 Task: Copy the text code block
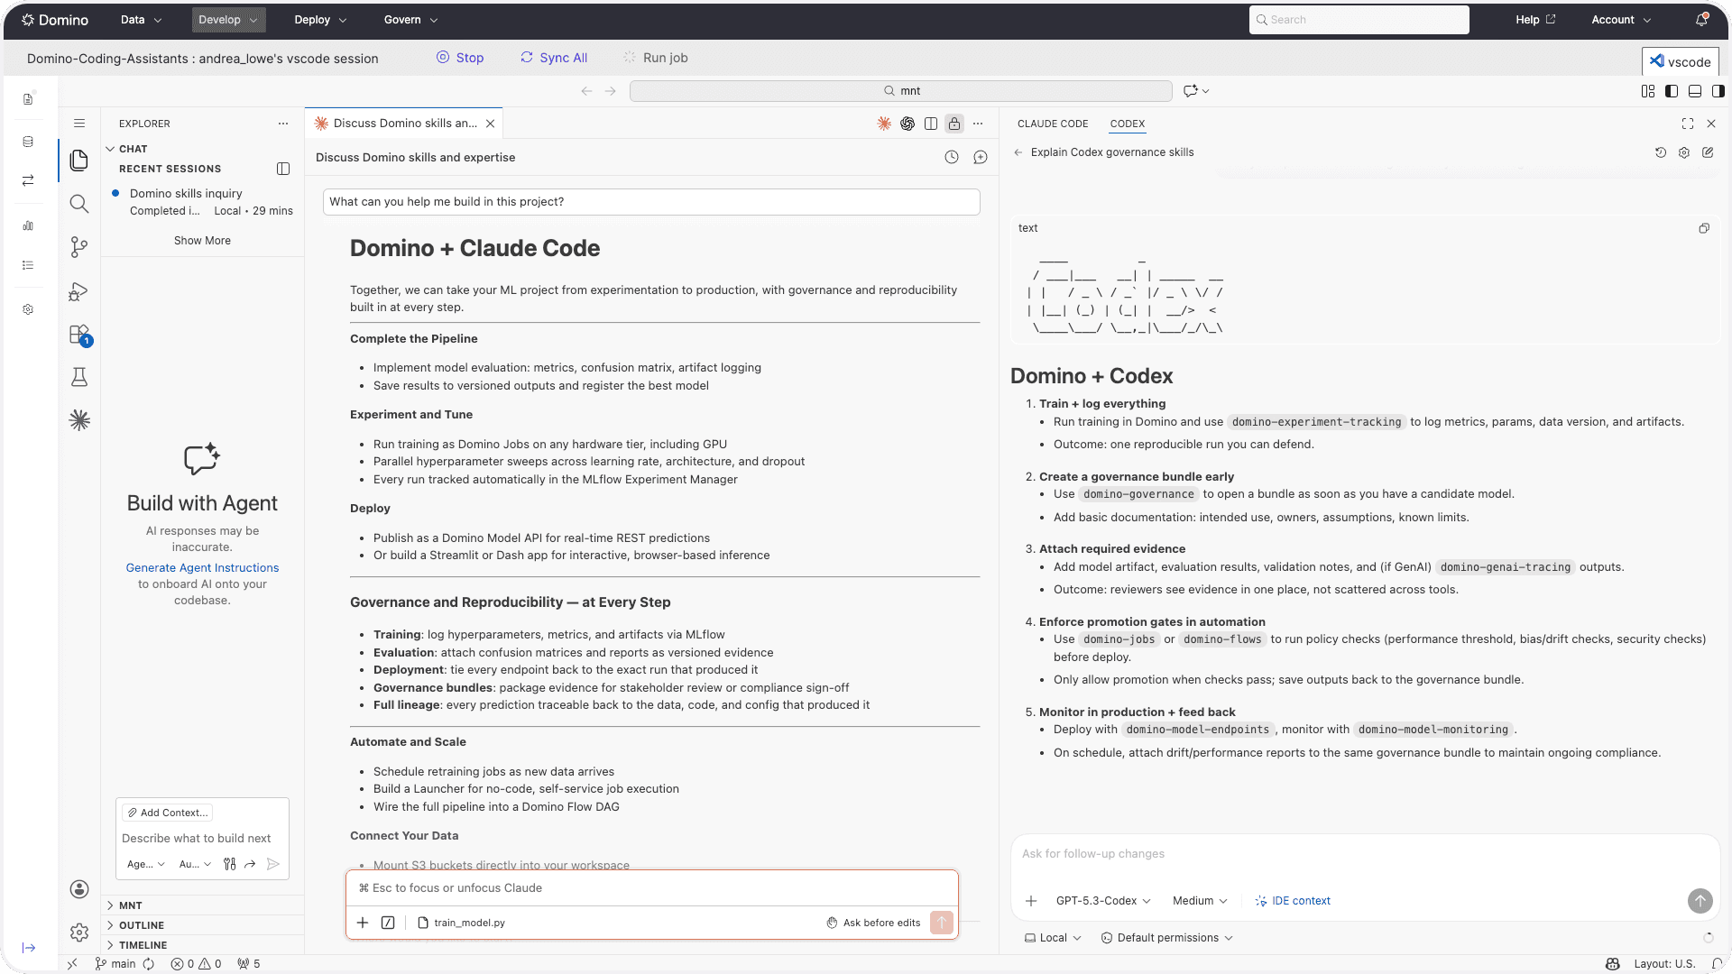click(x=1704, y=228)
